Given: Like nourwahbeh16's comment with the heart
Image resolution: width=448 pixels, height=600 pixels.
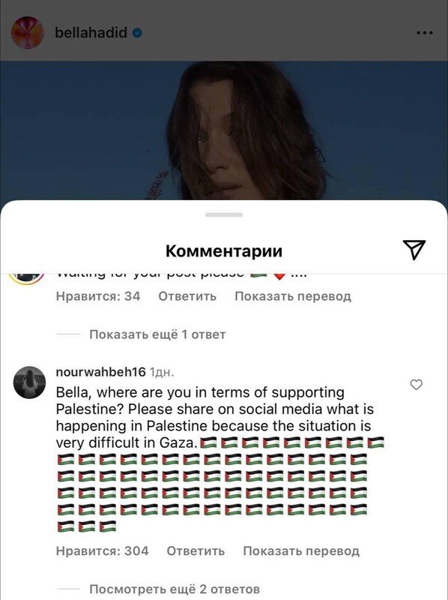Looking at the screenshot, I should click(417, 384).
